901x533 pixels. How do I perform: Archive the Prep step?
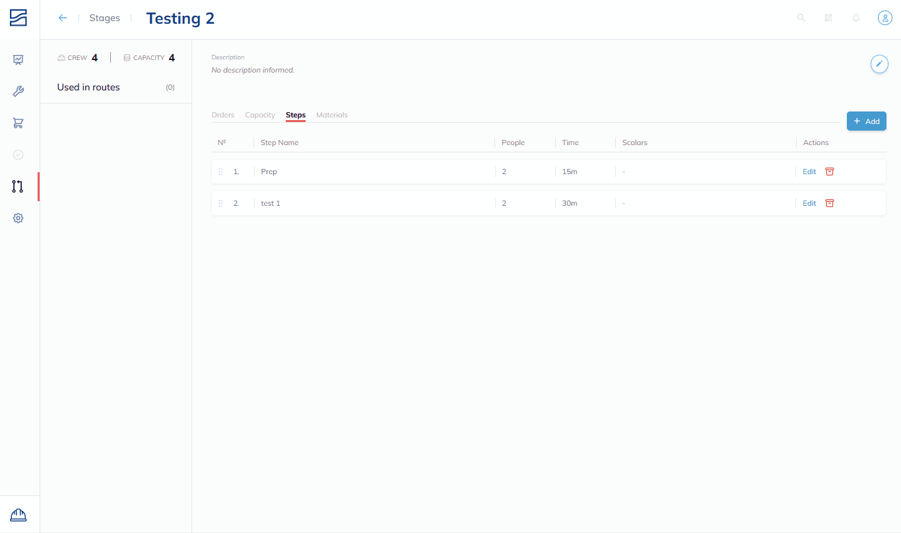[x=830, y=172]
